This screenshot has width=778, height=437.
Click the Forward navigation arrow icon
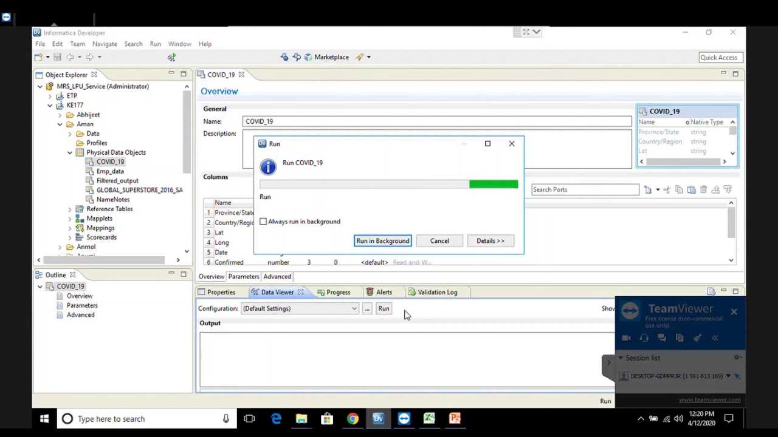tap(89, 57)
